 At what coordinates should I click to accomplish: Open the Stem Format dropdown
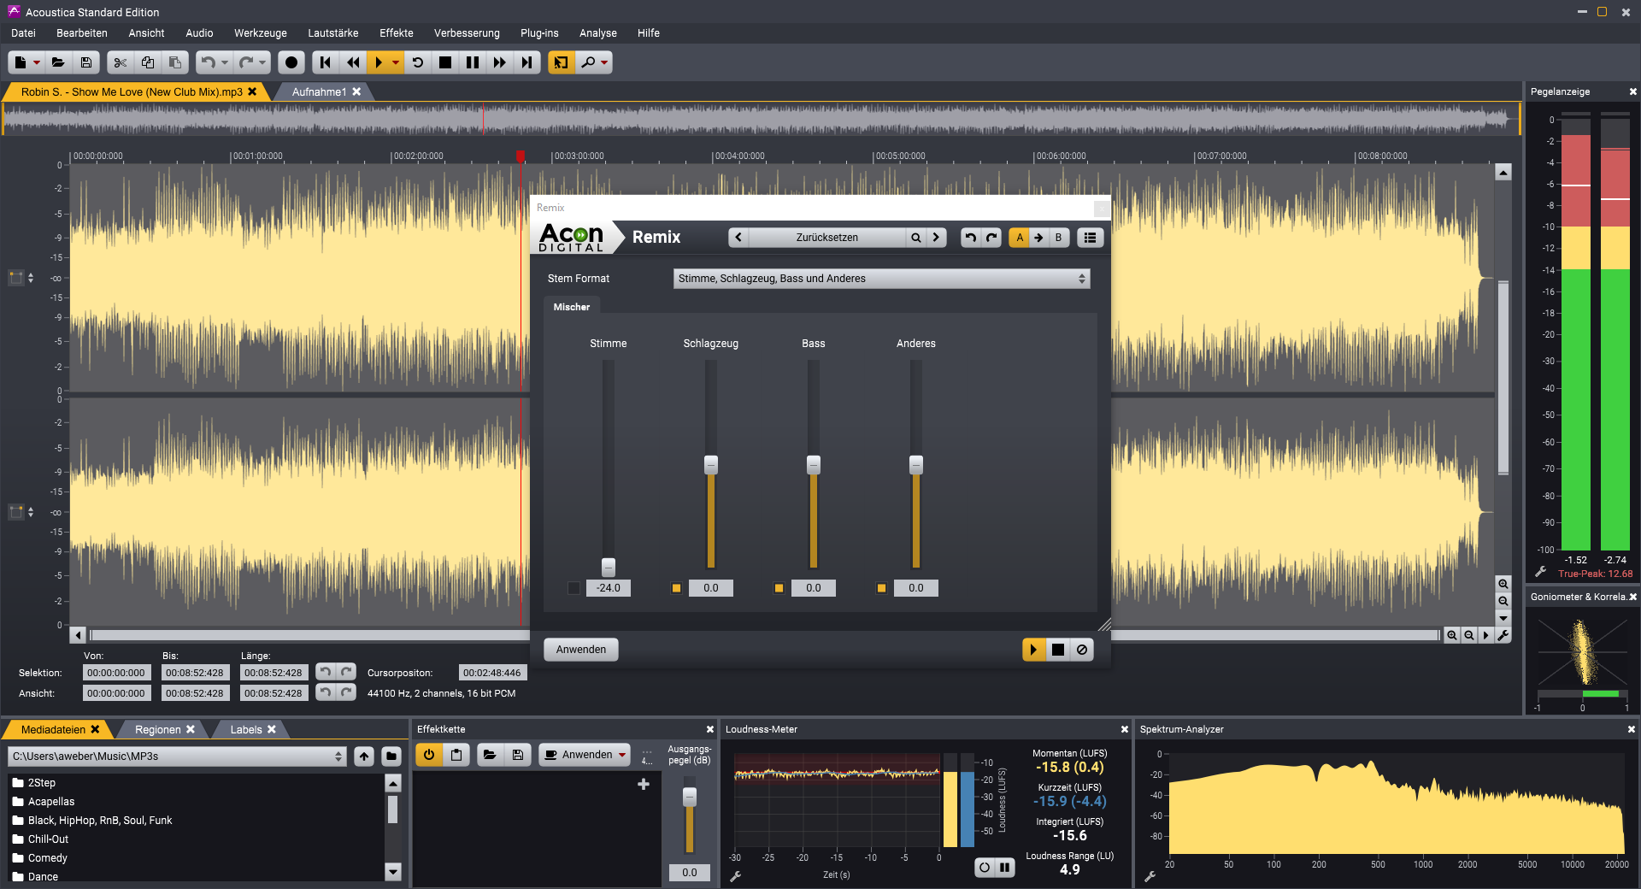click(x=881, y=279)
